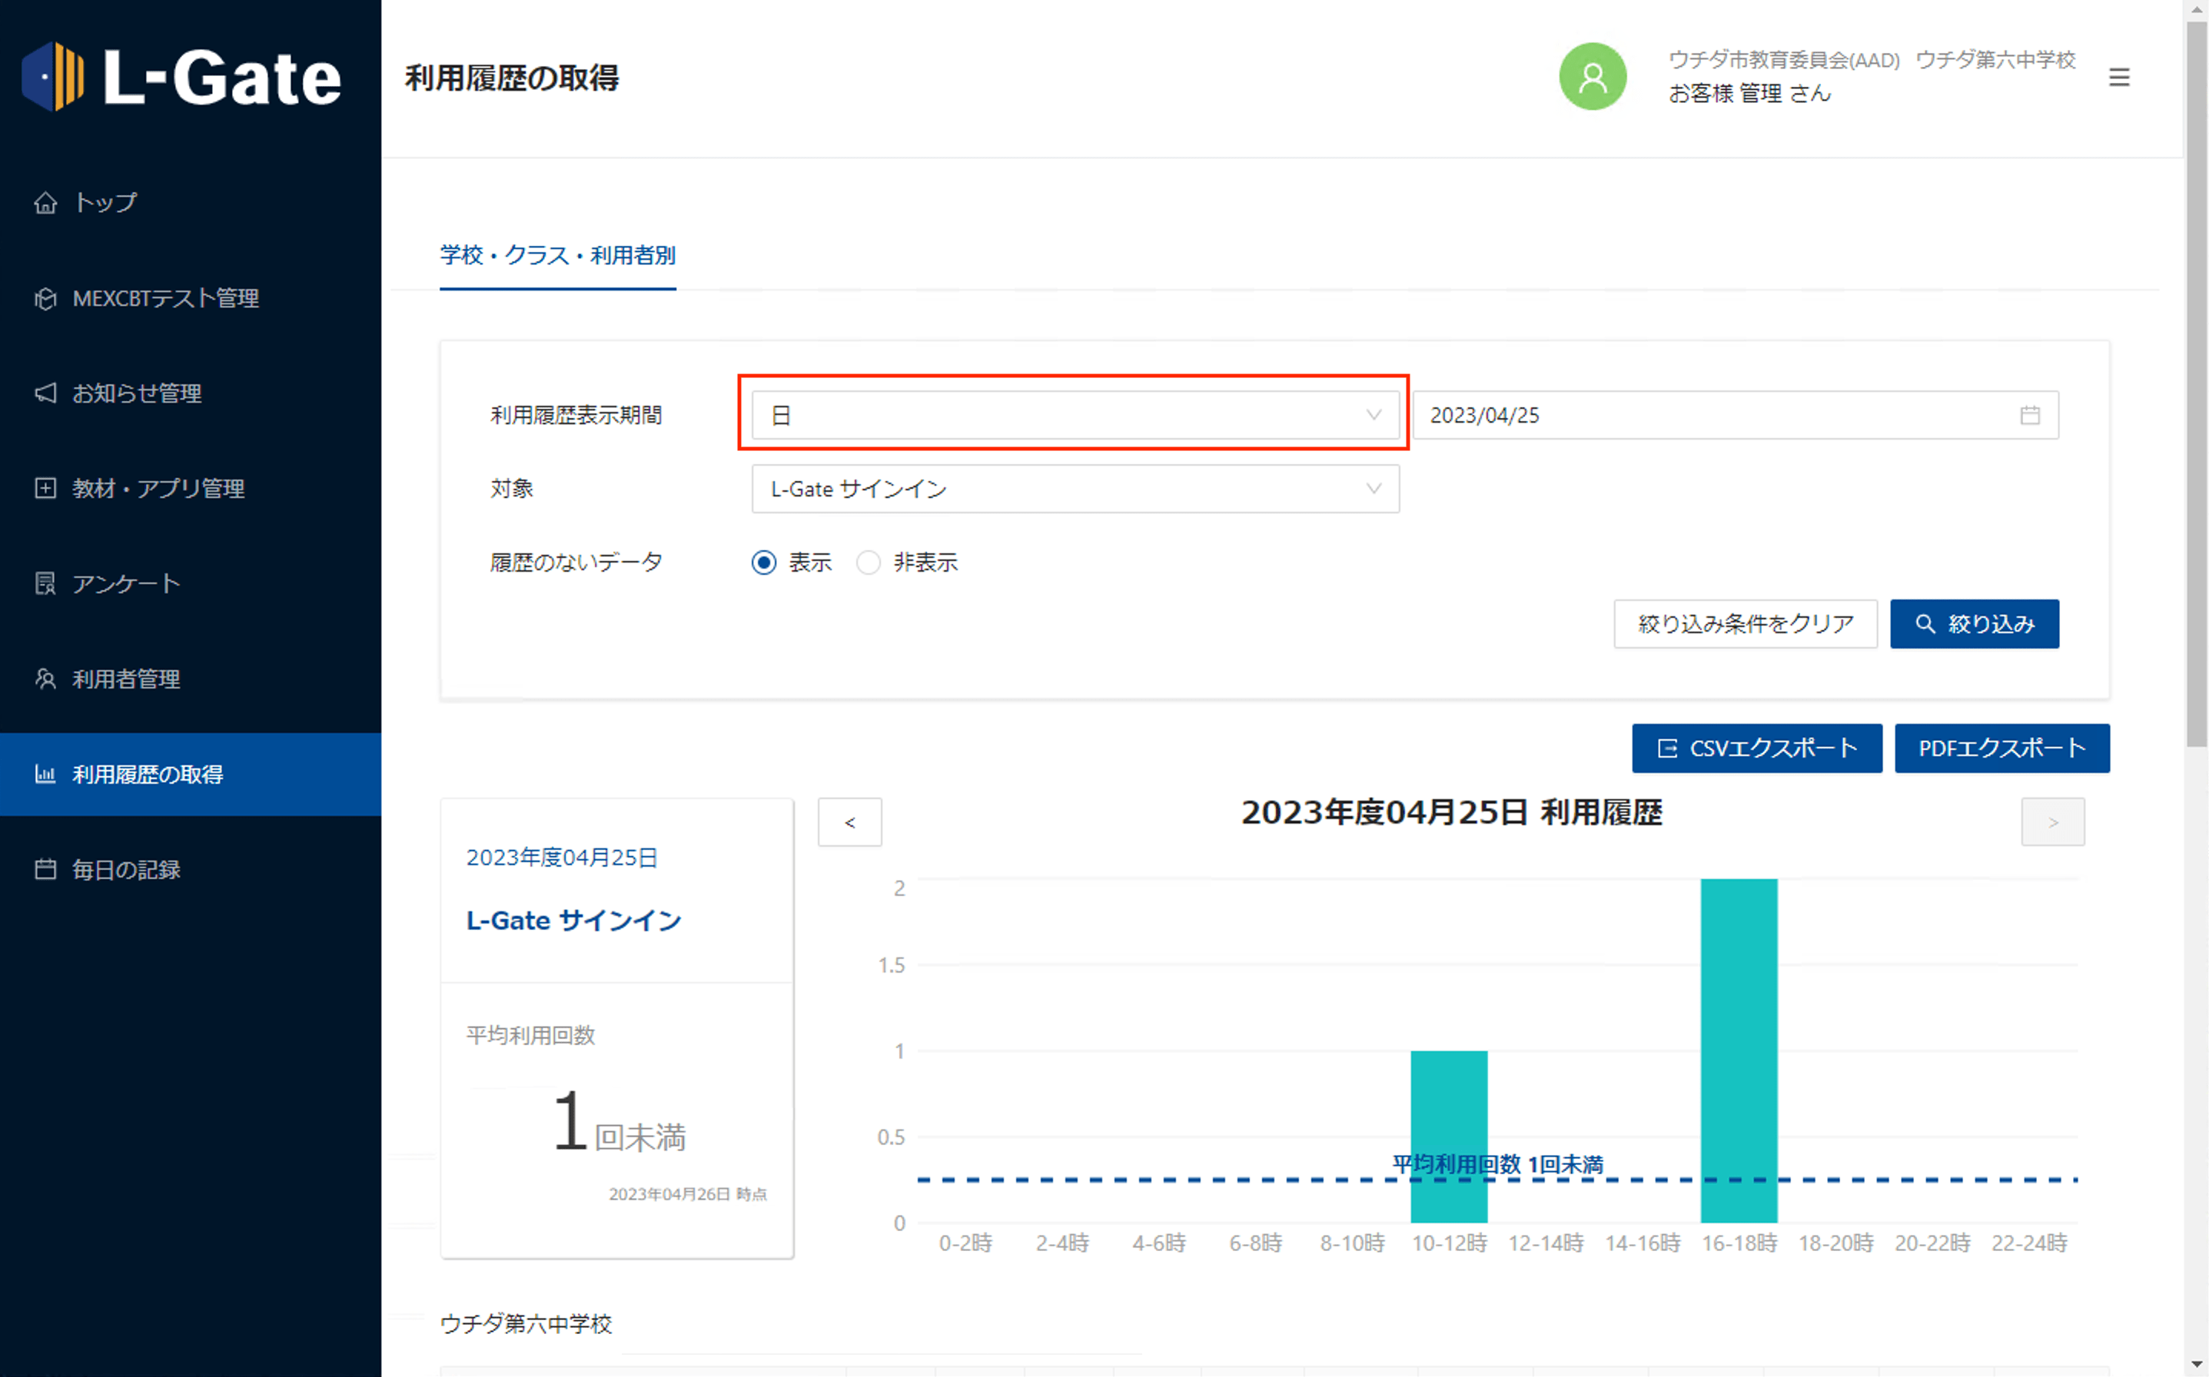This screenshot has height=1377, width=2209.
Task: Expand the 対象 dropdown L-Gate サインイン
Action: pos(1075,489)
